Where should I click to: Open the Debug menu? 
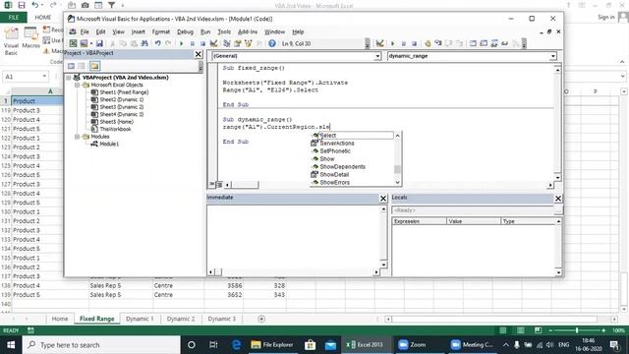pos(185,31)
